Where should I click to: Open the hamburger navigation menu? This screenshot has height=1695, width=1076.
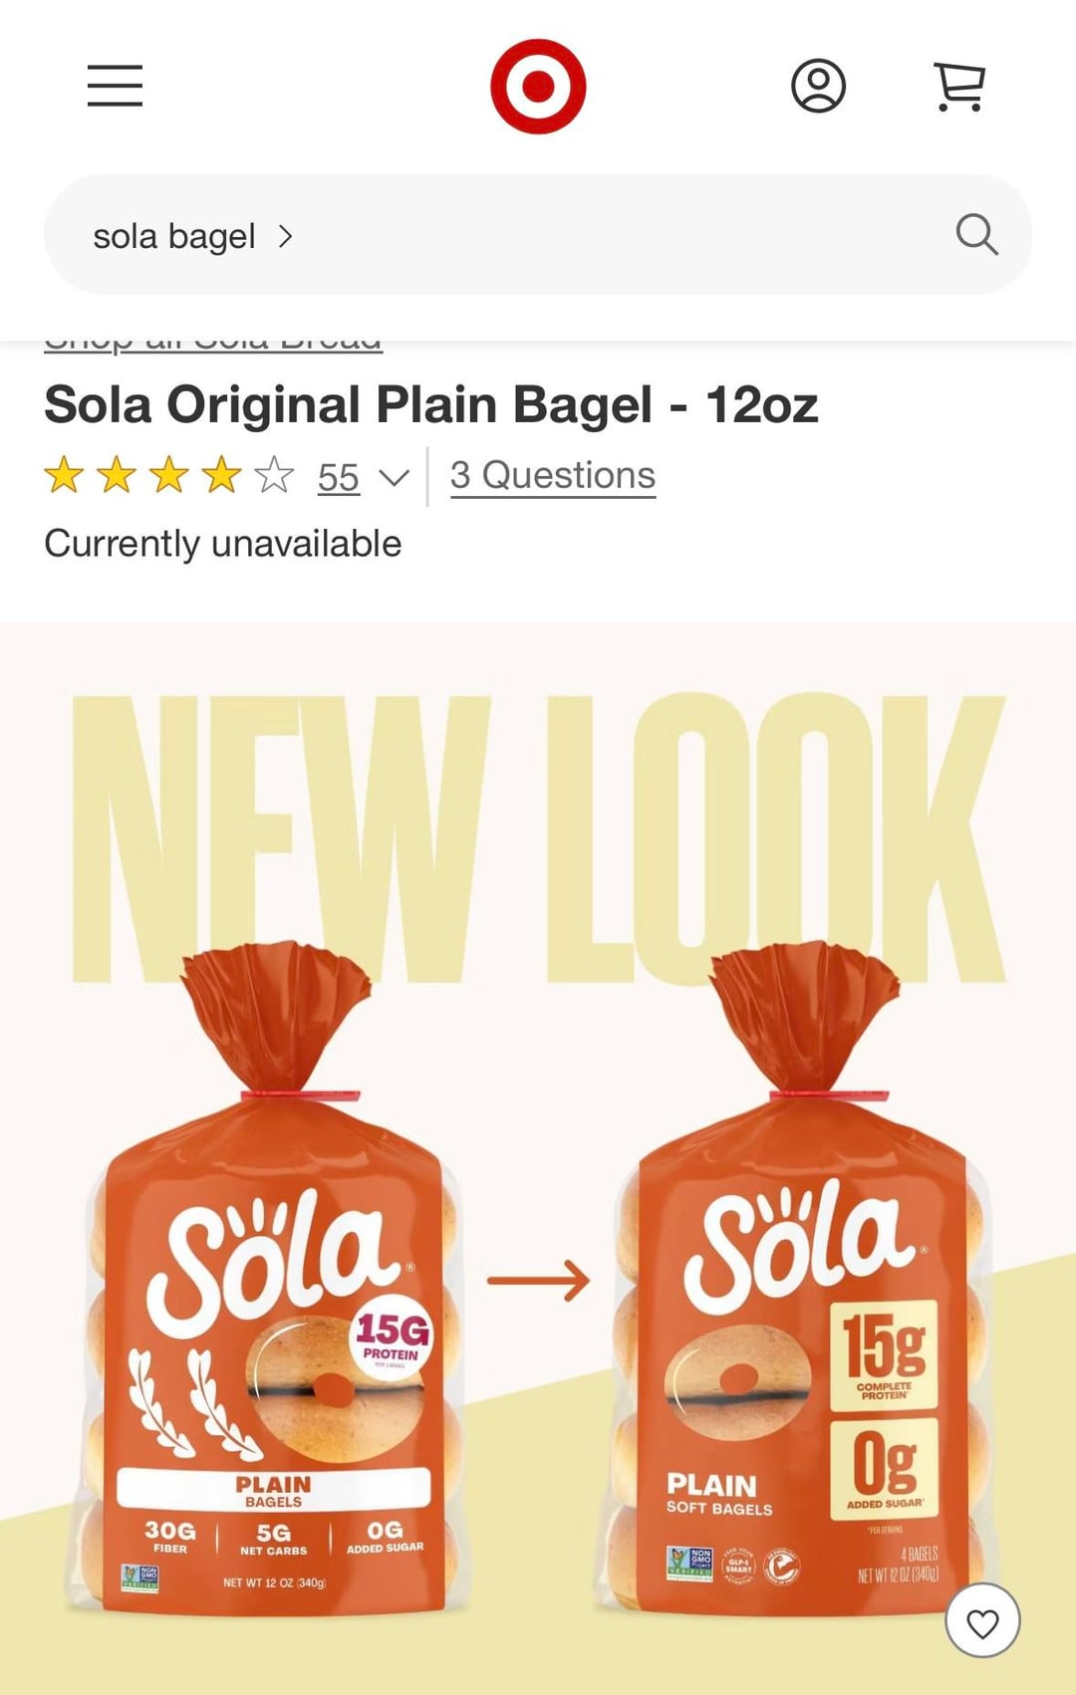(x=115, y=86)
